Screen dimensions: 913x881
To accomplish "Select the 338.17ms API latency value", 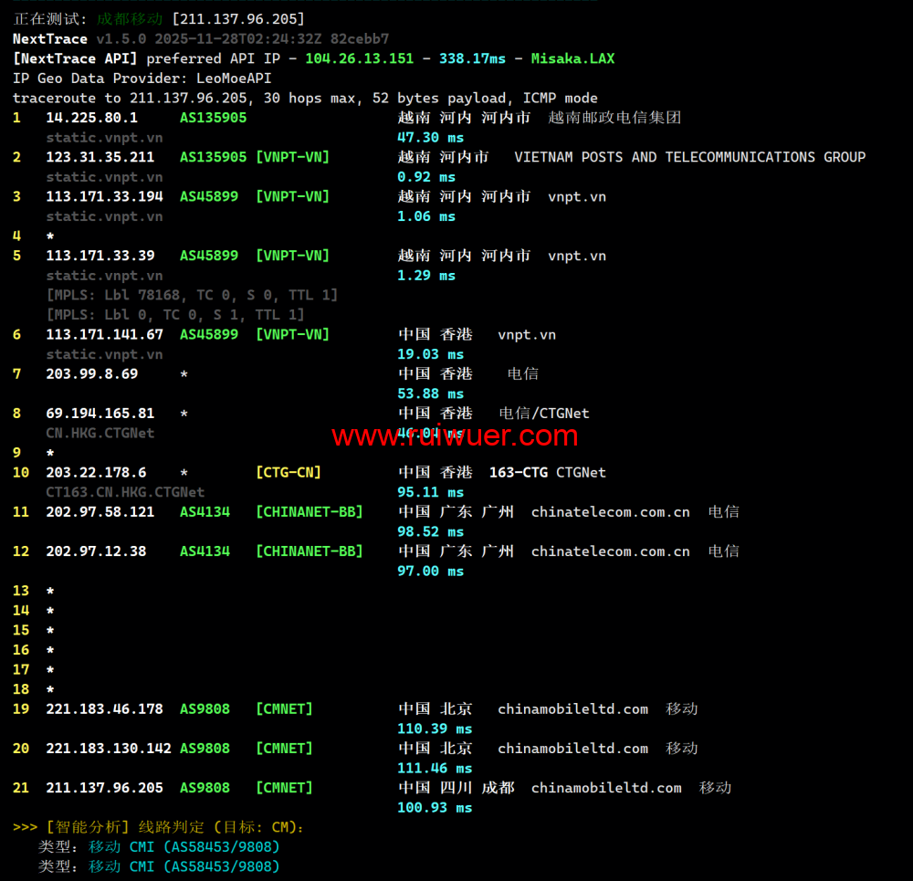I will click(x=472, y=58).
